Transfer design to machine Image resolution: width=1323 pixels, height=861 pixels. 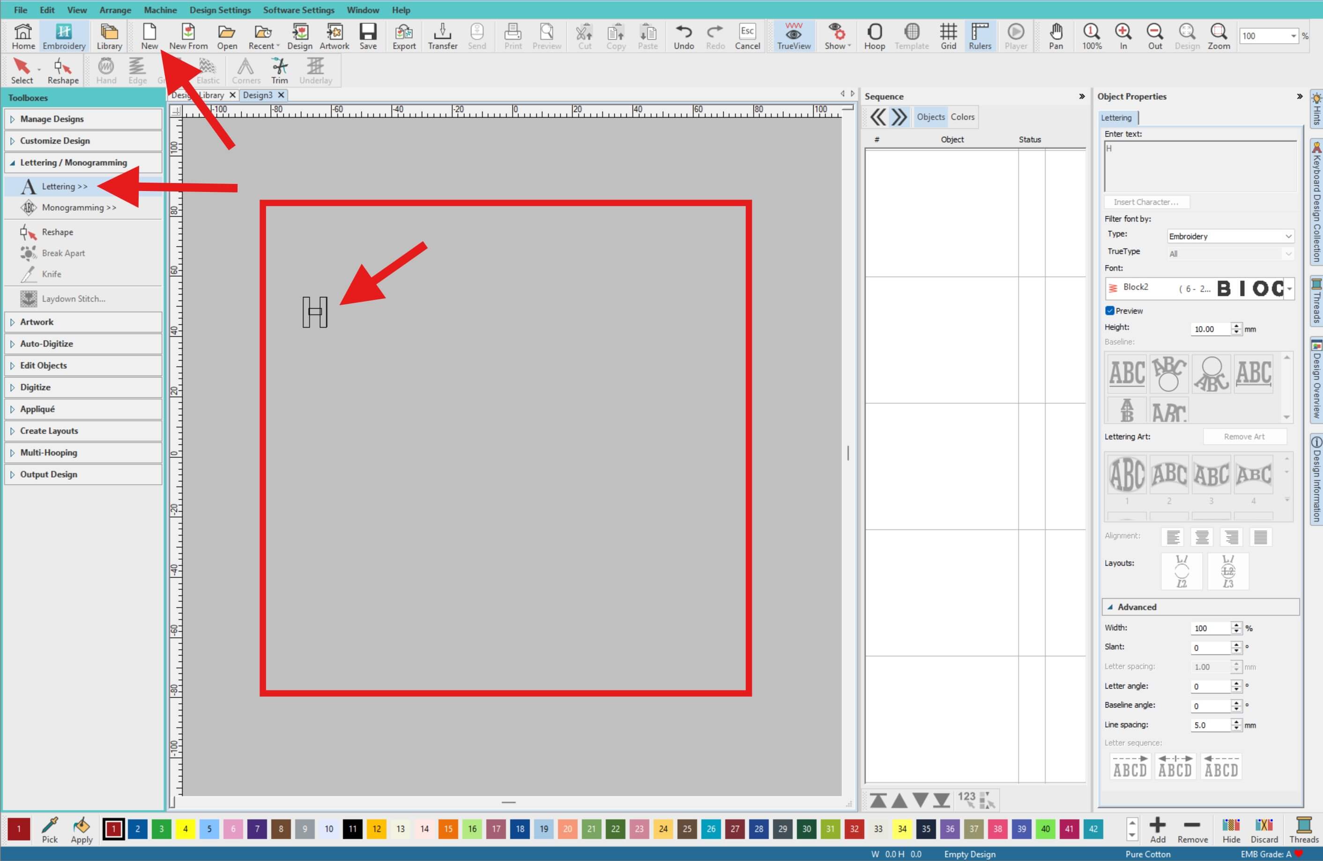click(x=442, y=36)
